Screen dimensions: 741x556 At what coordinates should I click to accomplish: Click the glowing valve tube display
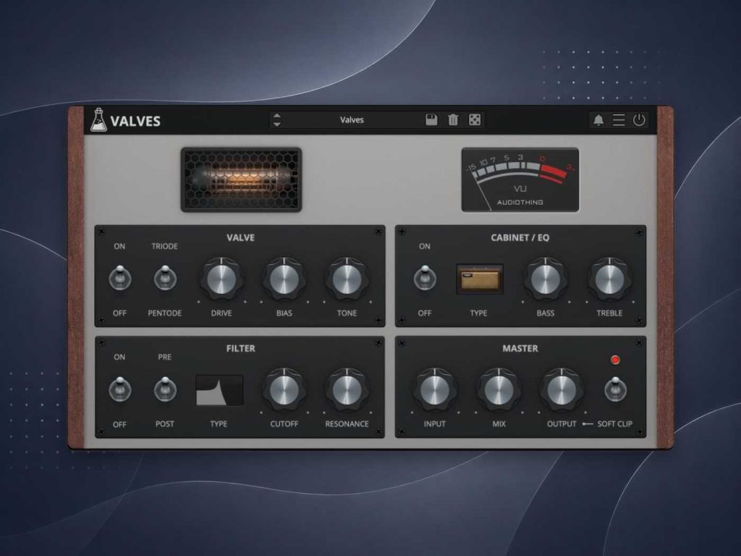pyautogui.click(x=241, y=180)
